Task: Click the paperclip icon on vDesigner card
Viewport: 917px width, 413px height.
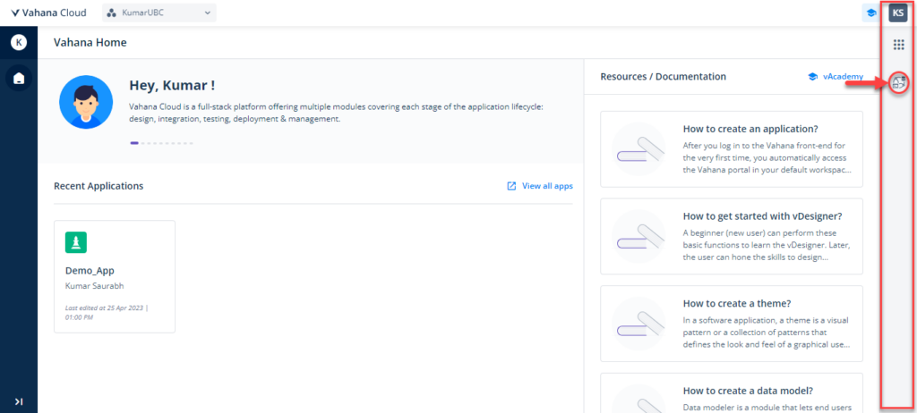Action: click(638, 236)
